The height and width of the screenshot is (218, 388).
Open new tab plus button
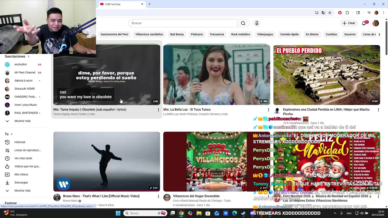click(x=149, y=4)
